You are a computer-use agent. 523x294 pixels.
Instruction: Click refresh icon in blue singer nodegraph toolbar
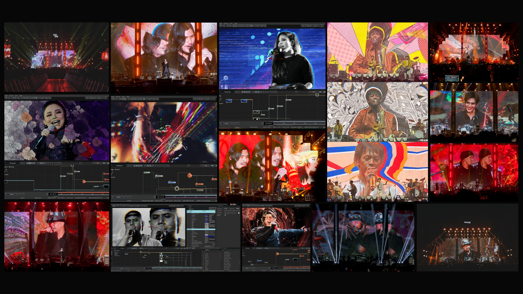click(296, 92)
